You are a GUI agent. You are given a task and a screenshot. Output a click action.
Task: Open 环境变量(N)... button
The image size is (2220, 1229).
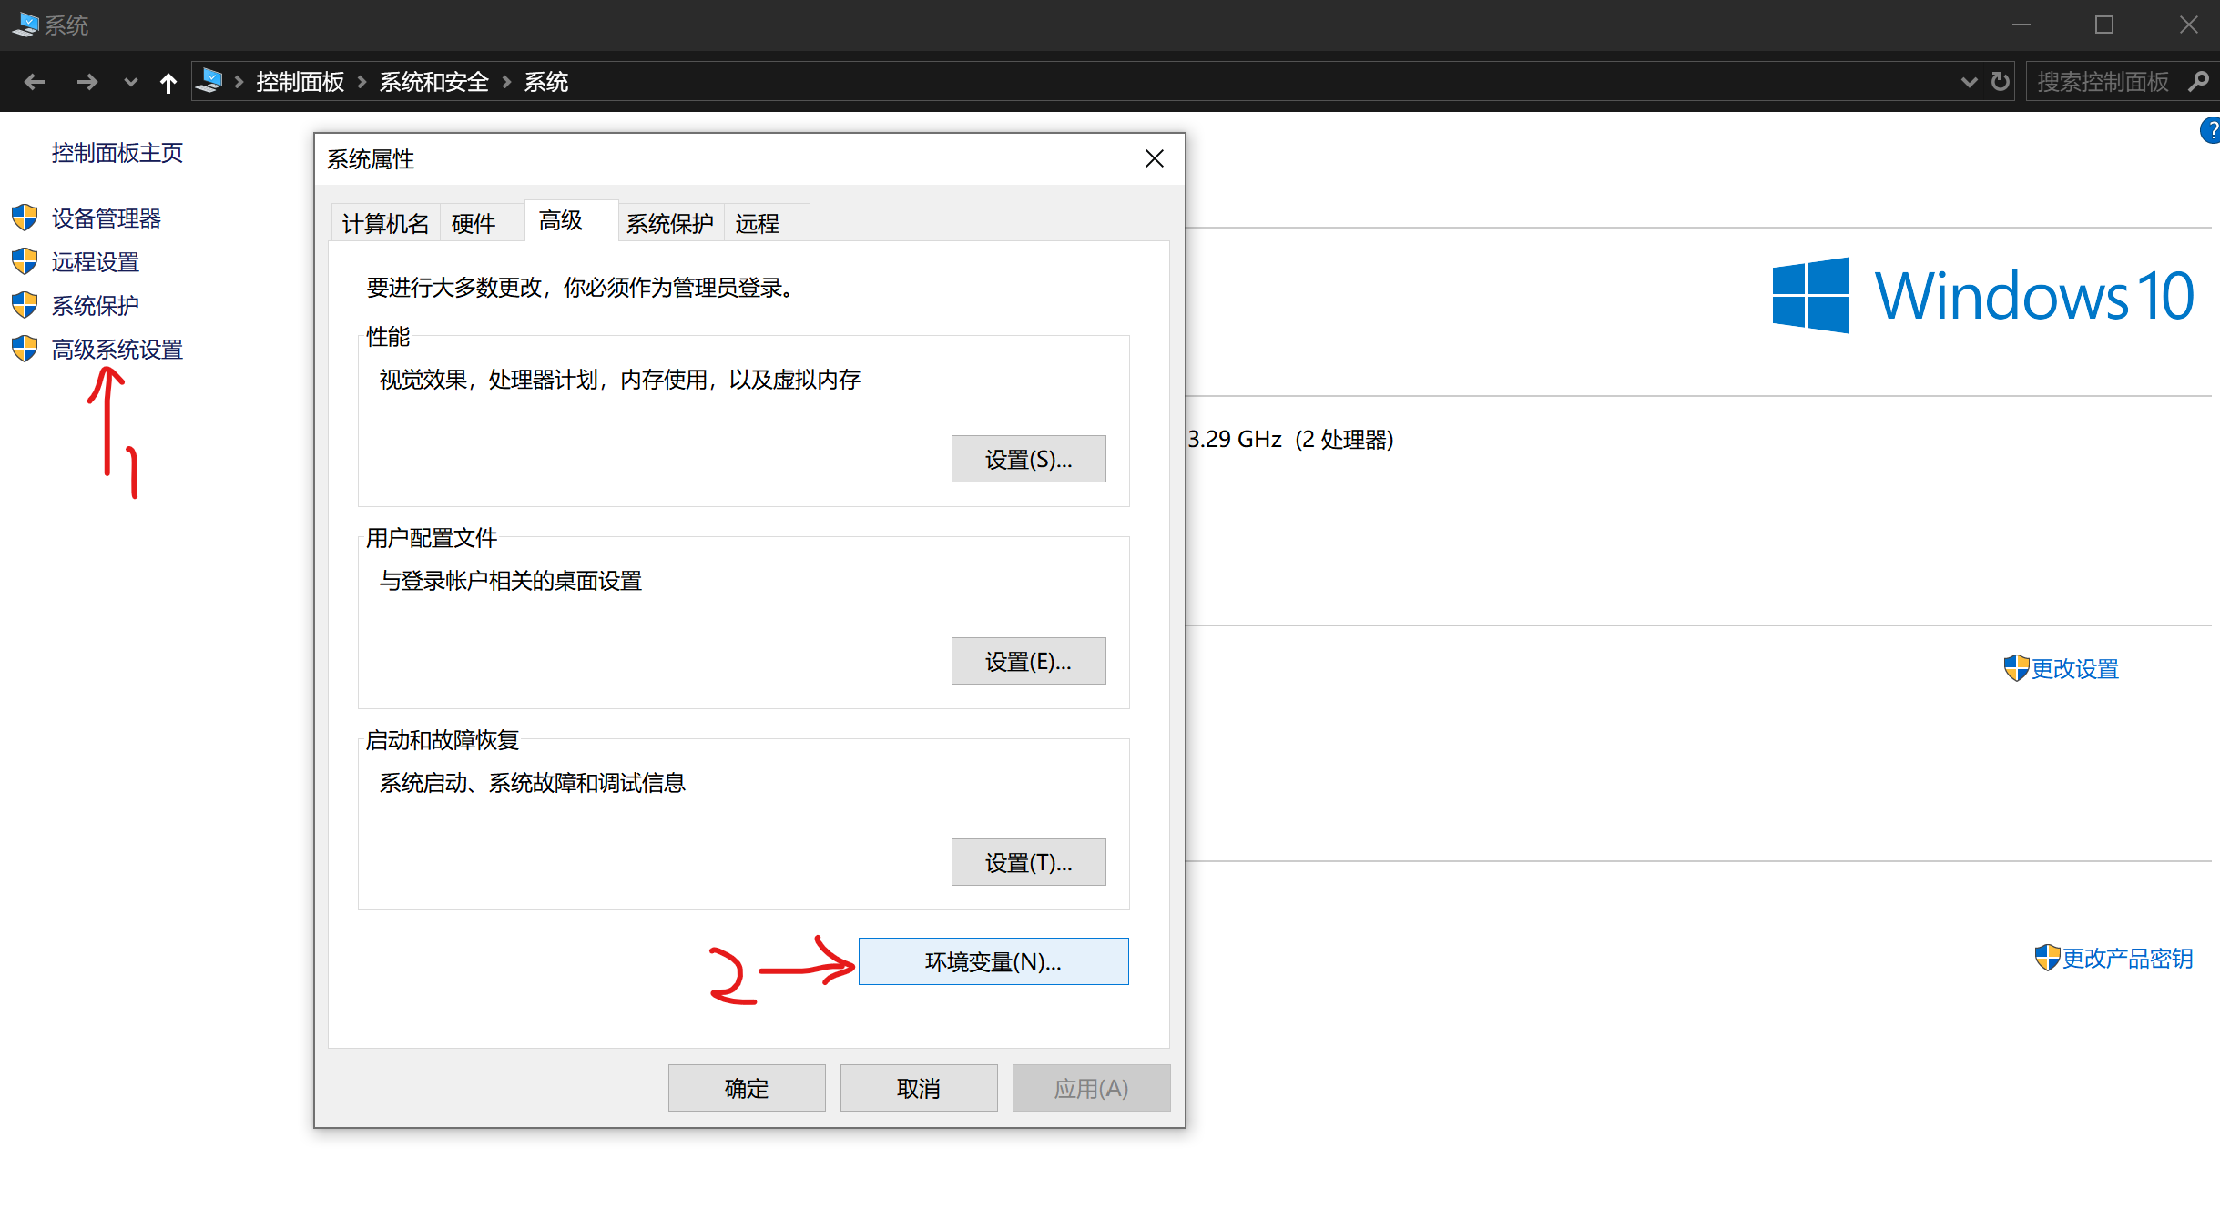993,961
